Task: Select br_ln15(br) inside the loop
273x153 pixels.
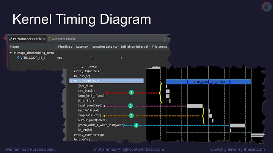Action: pos(86,100)
